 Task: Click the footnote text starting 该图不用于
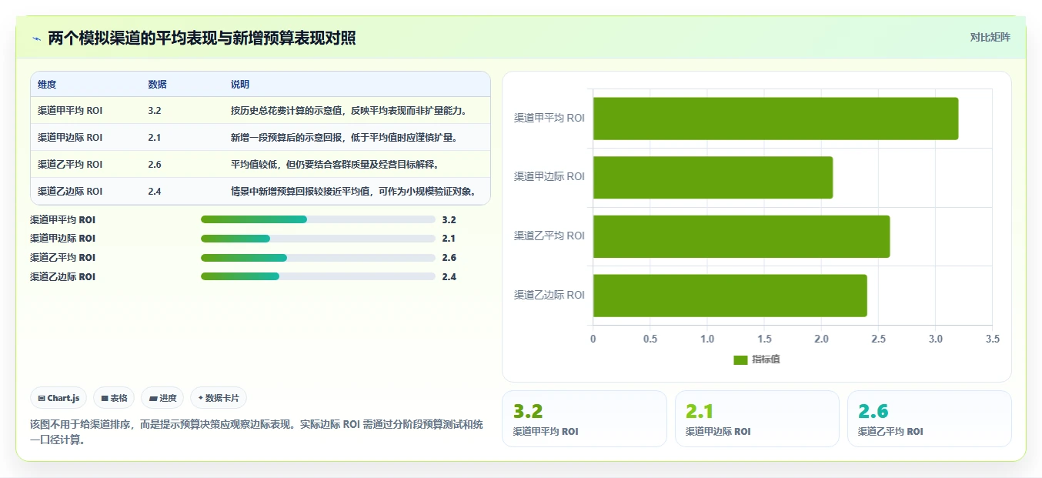tap(256, 432)
